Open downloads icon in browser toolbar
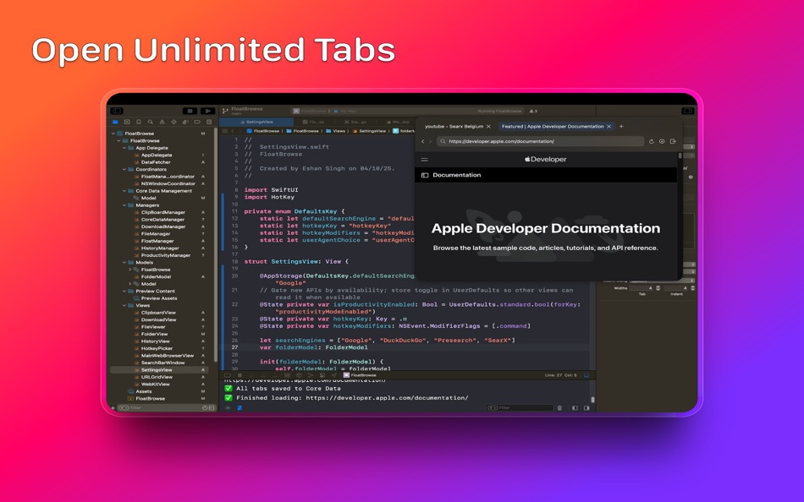The width and height of the screenshot is (804, 502). 662,141
